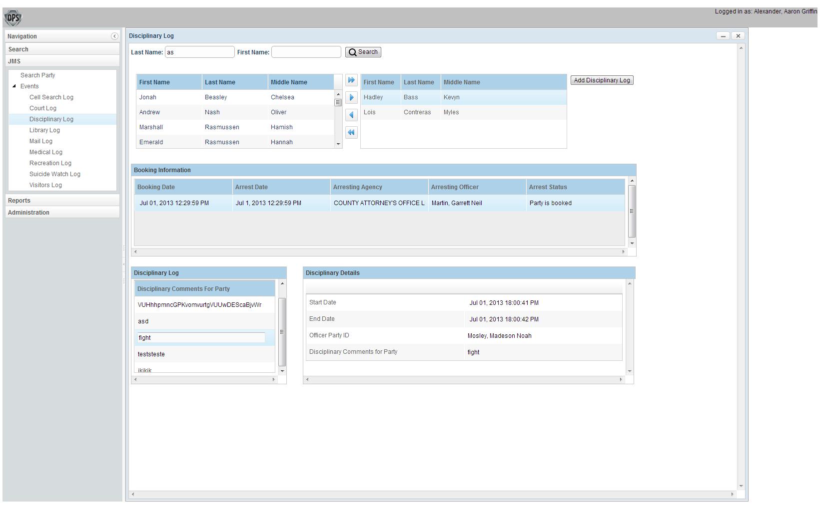Open Library Log
The height and width of the screenshot is (524, 826).
click(x=44, y=130)
